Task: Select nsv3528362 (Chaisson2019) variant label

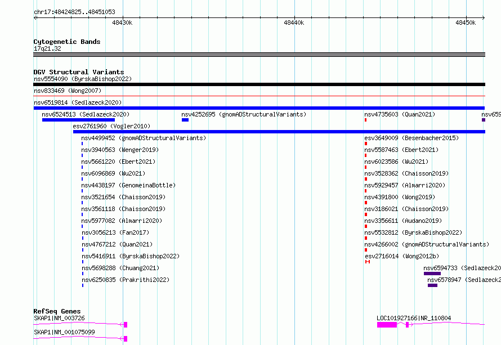Action: coord(406,173)
